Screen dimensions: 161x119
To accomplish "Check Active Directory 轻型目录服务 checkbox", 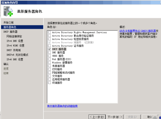I will (49, 39).
